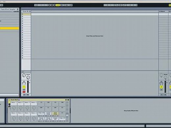
Task: Start playback with the Play button
Action: point(50,5)
